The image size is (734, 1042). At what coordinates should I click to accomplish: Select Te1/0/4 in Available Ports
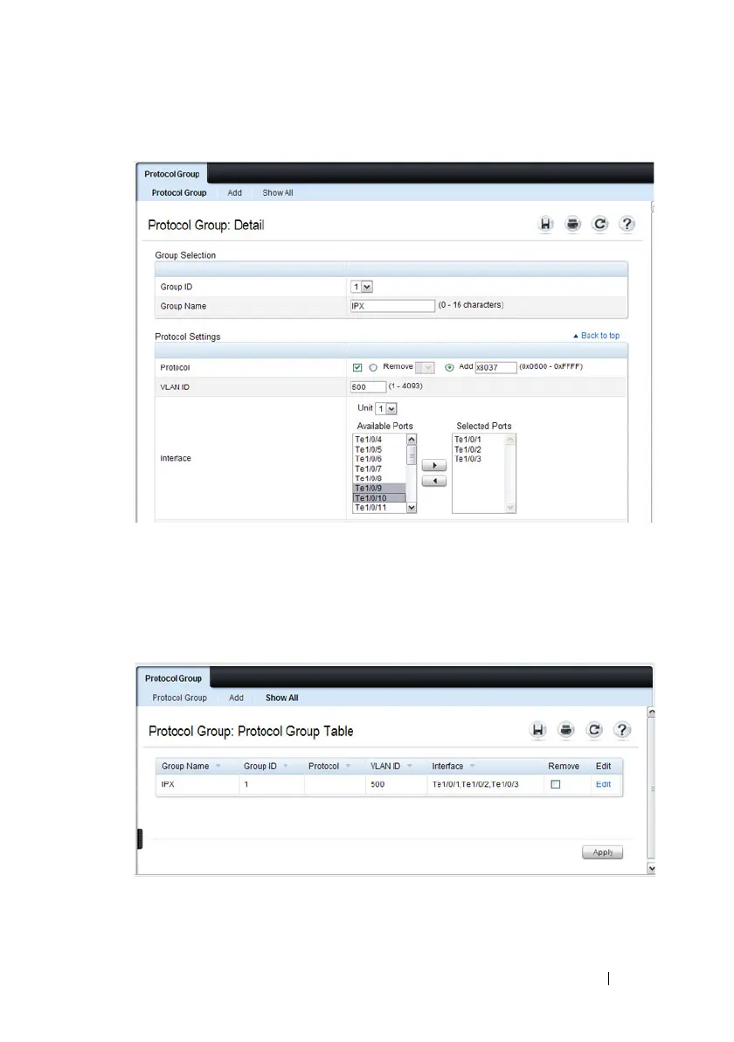(379, 440)
